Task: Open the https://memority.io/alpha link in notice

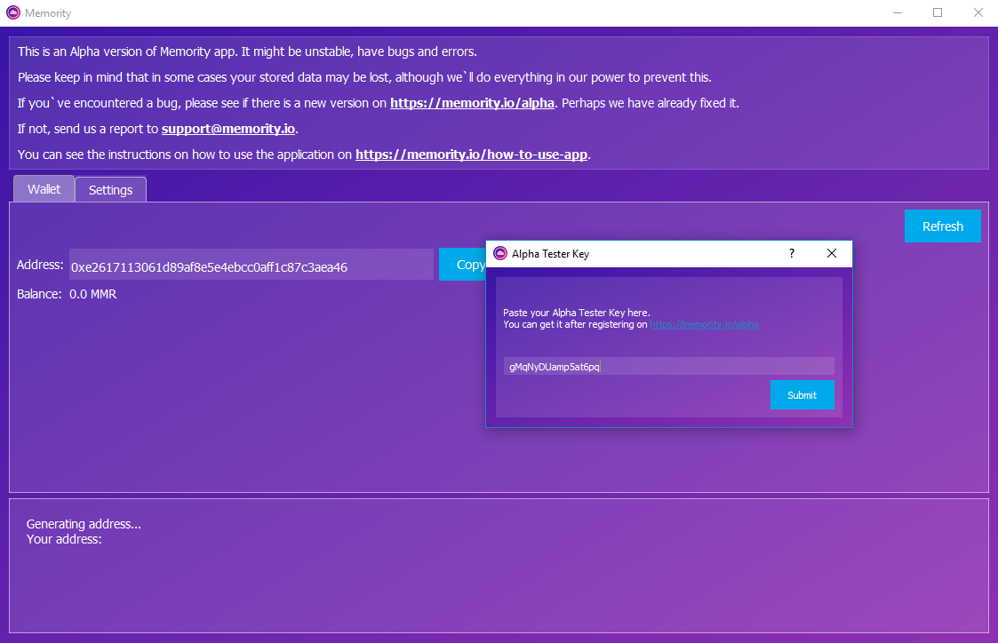Action: click(x=472, y=103)
